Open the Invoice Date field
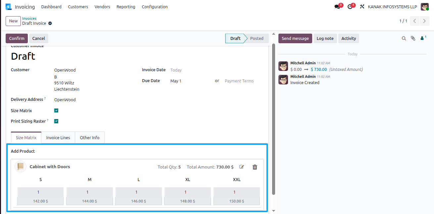Viewport: 434px width, 214px height. pos(176,70)
